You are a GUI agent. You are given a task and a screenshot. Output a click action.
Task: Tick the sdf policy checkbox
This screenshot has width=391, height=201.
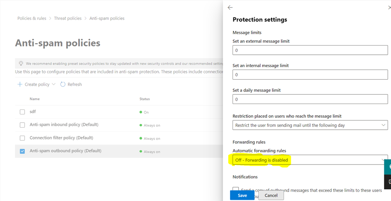[x=22, y=112]
